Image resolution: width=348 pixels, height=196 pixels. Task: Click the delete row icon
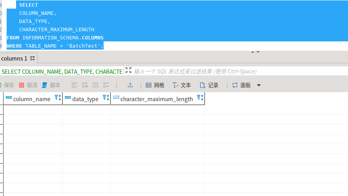click(x=106, y=85)
